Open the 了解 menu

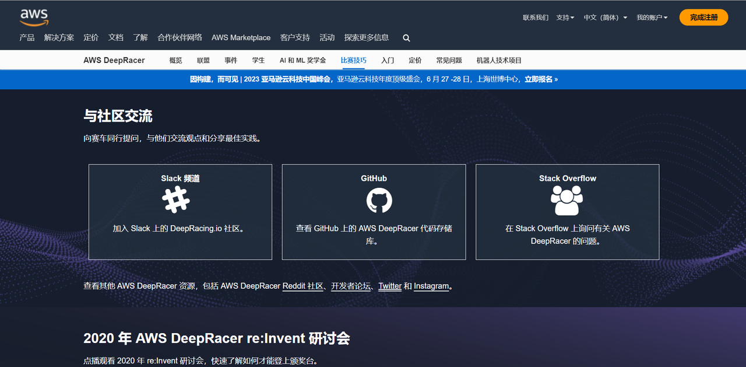140,37
